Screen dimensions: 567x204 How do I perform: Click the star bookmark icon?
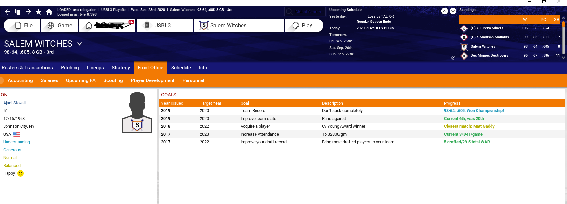click(39, 12)
